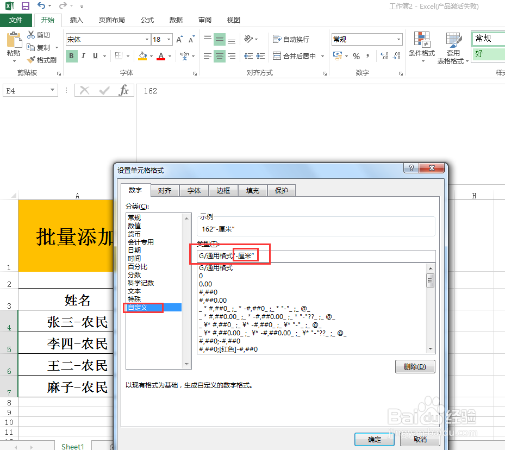Open the fill color dropdown arrow
The height and width of the screenshot is (450, 505).
(x=151, y=56)
